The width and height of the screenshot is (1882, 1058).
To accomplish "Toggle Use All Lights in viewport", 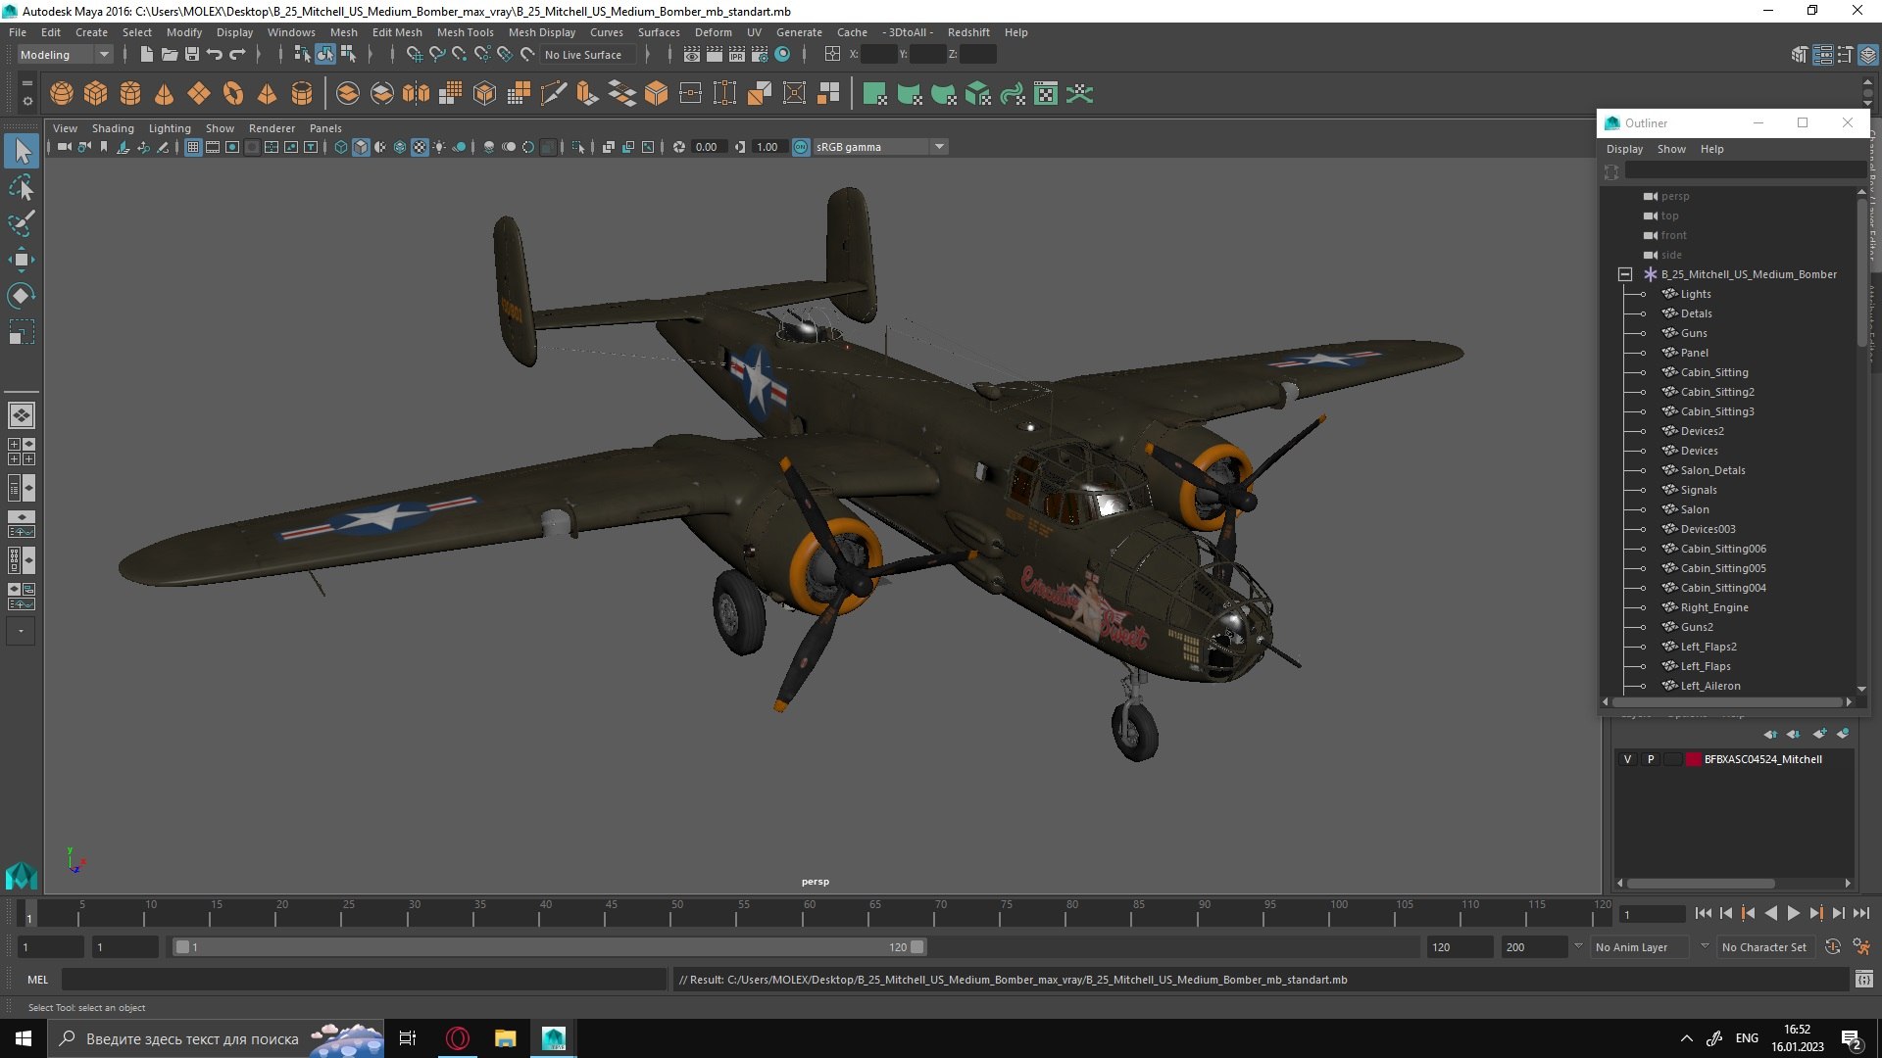I will (439, 147).
